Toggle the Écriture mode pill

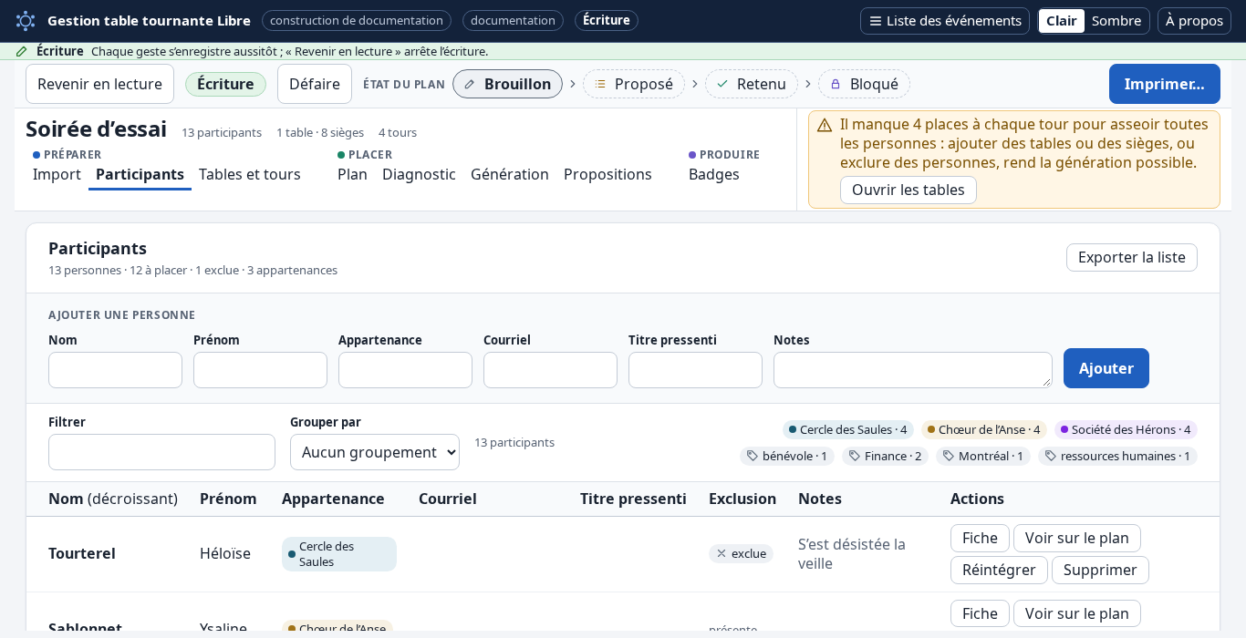[225, 84]
